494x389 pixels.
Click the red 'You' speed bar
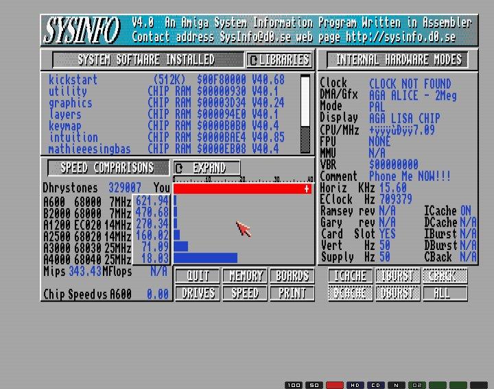click(x=242, y=189)
